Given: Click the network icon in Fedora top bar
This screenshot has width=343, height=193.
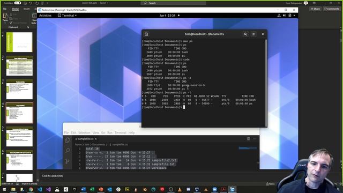Looking at the screenshot, I should (x=279, y=16).
